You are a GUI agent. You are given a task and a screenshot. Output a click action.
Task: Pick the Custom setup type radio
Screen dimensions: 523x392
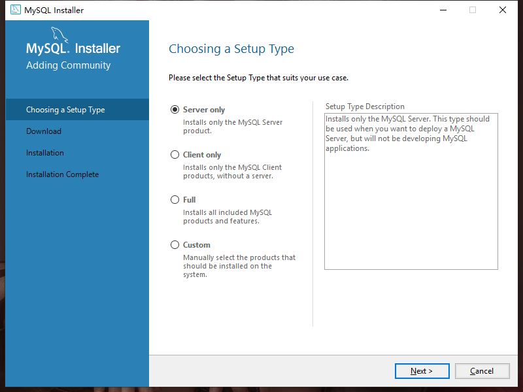point(175,244)
